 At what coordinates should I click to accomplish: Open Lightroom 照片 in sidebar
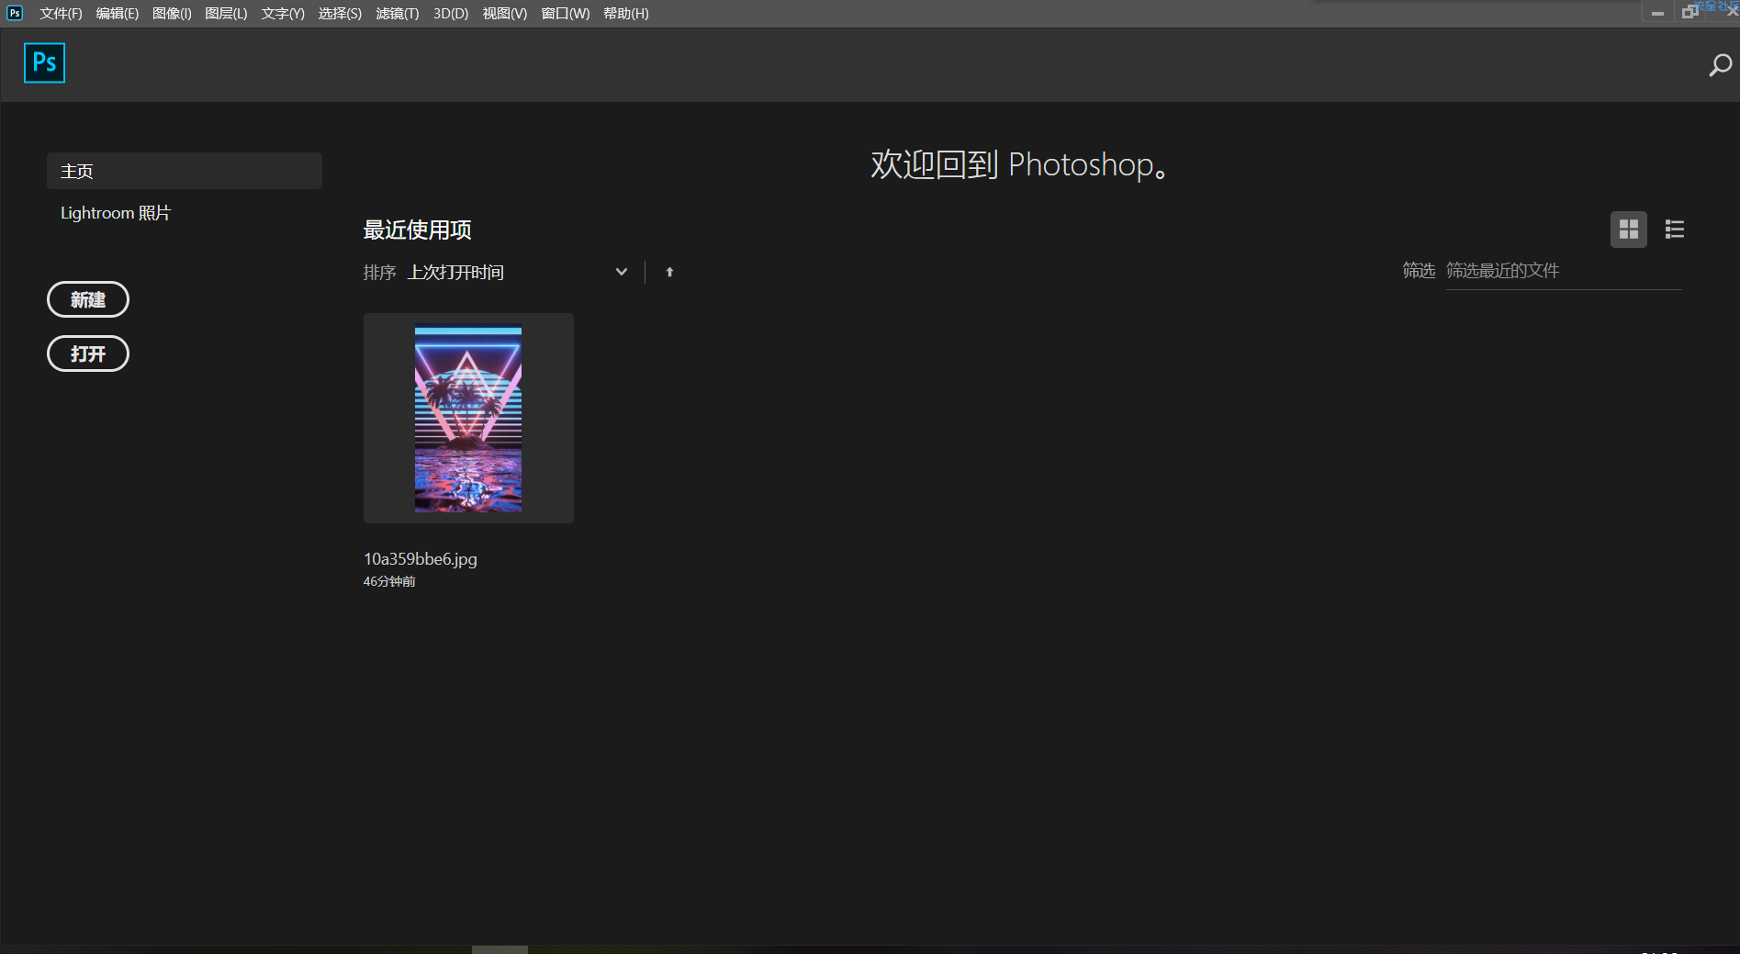pos(116,213)
